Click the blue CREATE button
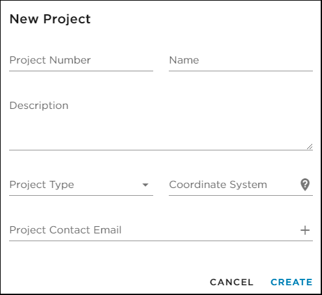322x295 pixels. tap(291, 282)
